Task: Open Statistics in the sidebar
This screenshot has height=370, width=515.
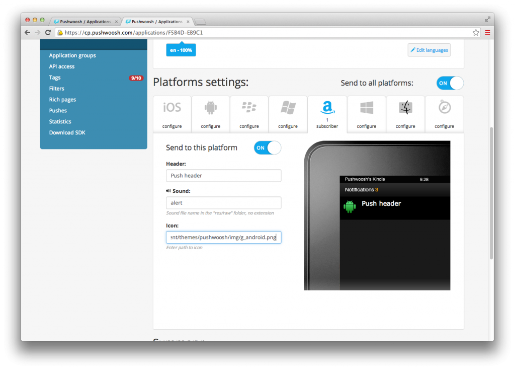Action: tap(60, 122)
